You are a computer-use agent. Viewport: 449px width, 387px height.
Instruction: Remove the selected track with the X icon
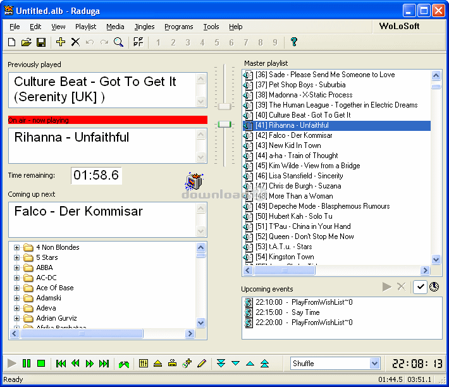[75, 42]
